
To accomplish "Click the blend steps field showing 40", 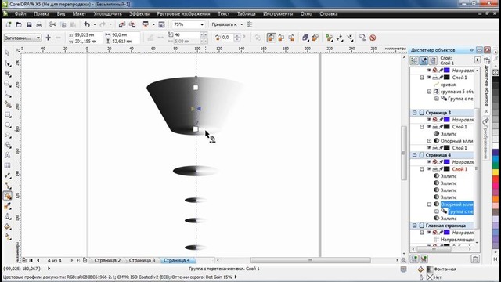I will (x=186, y=34).
